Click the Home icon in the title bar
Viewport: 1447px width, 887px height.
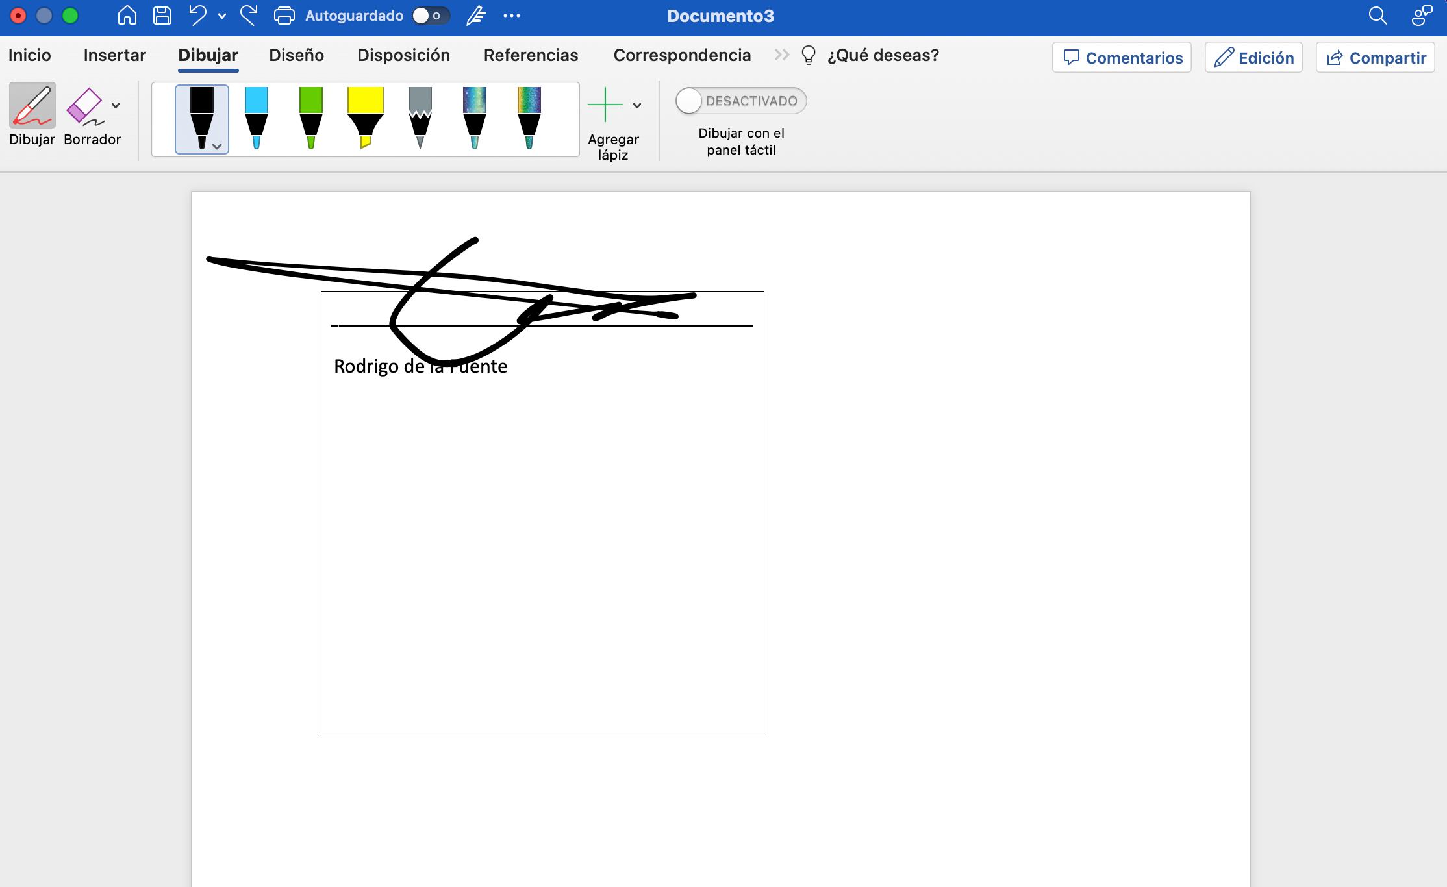127,16
